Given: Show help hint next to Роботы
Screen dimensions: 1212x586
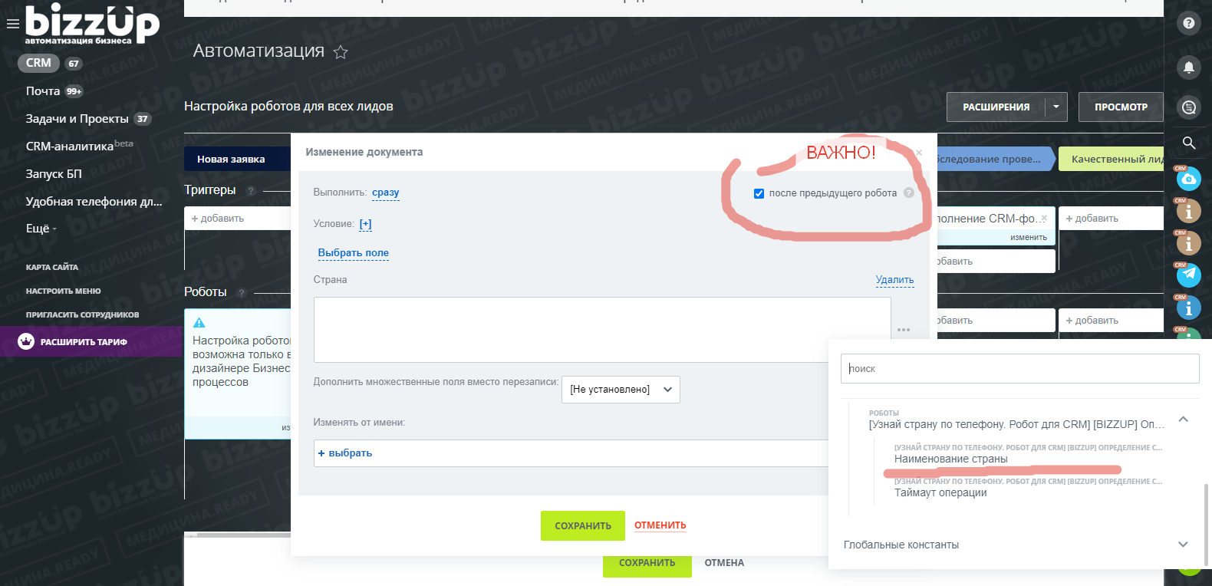Looking at the screenshot, I should pos(242,292).
